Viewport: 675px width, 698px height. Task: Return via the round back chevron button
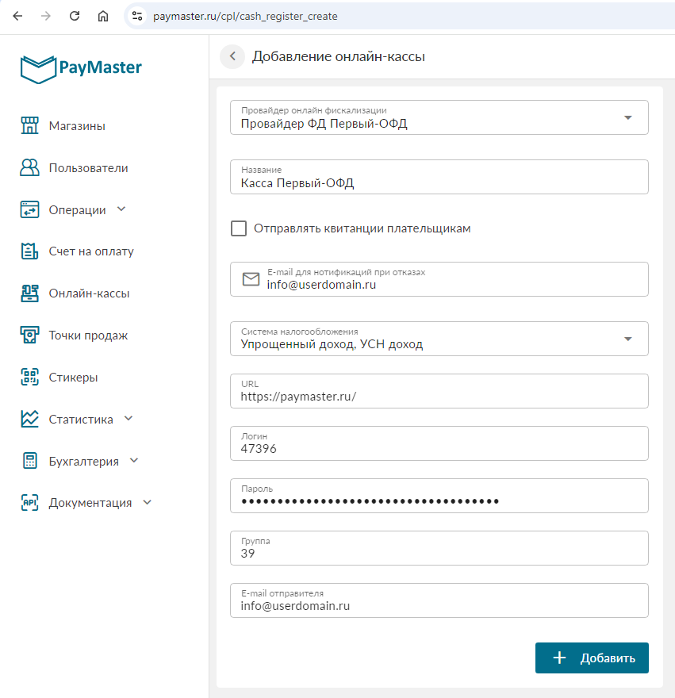click(232, 56)
